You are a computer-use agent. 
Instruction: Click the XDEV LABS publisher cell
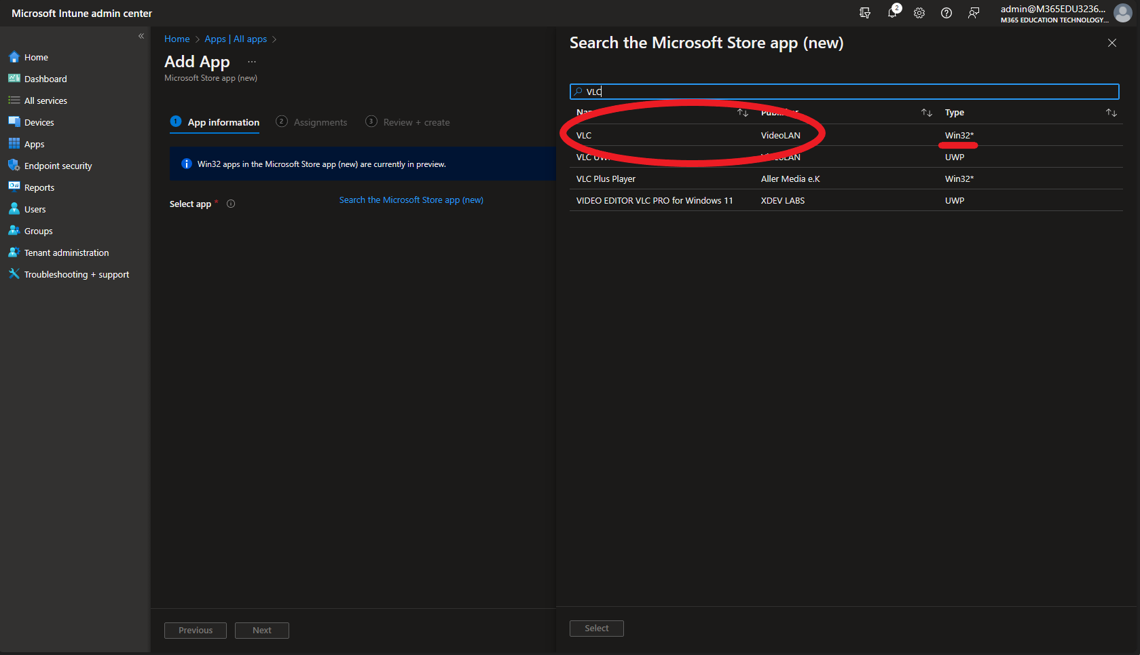(783, 201)
